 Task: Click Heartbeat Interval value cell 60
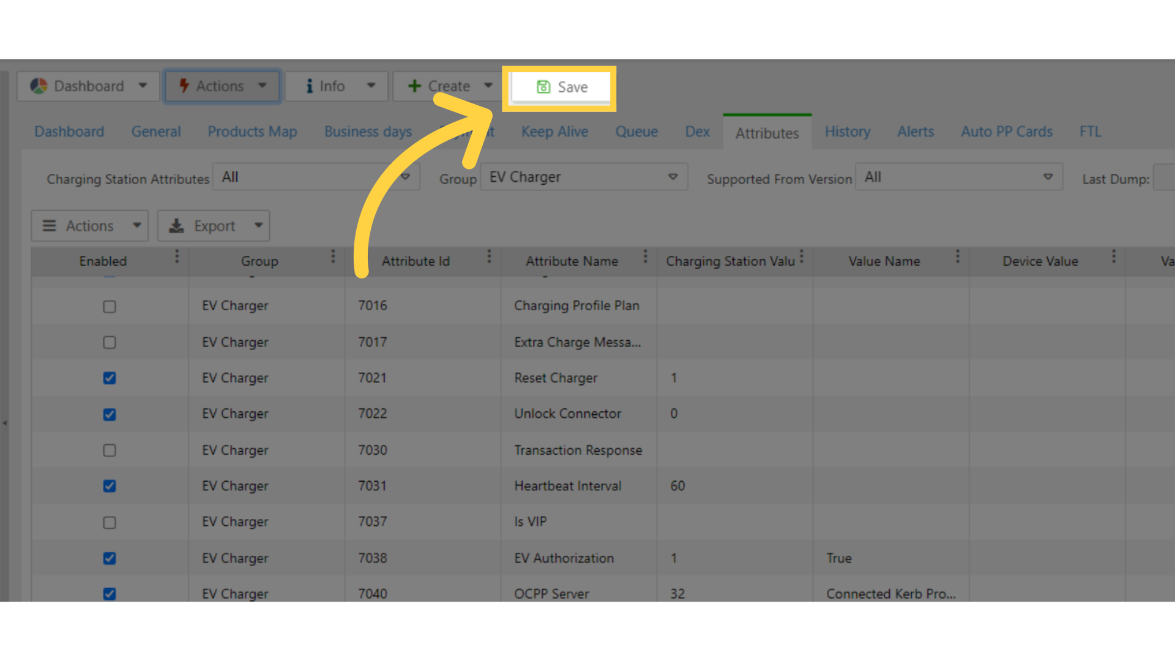click(677, 486)
